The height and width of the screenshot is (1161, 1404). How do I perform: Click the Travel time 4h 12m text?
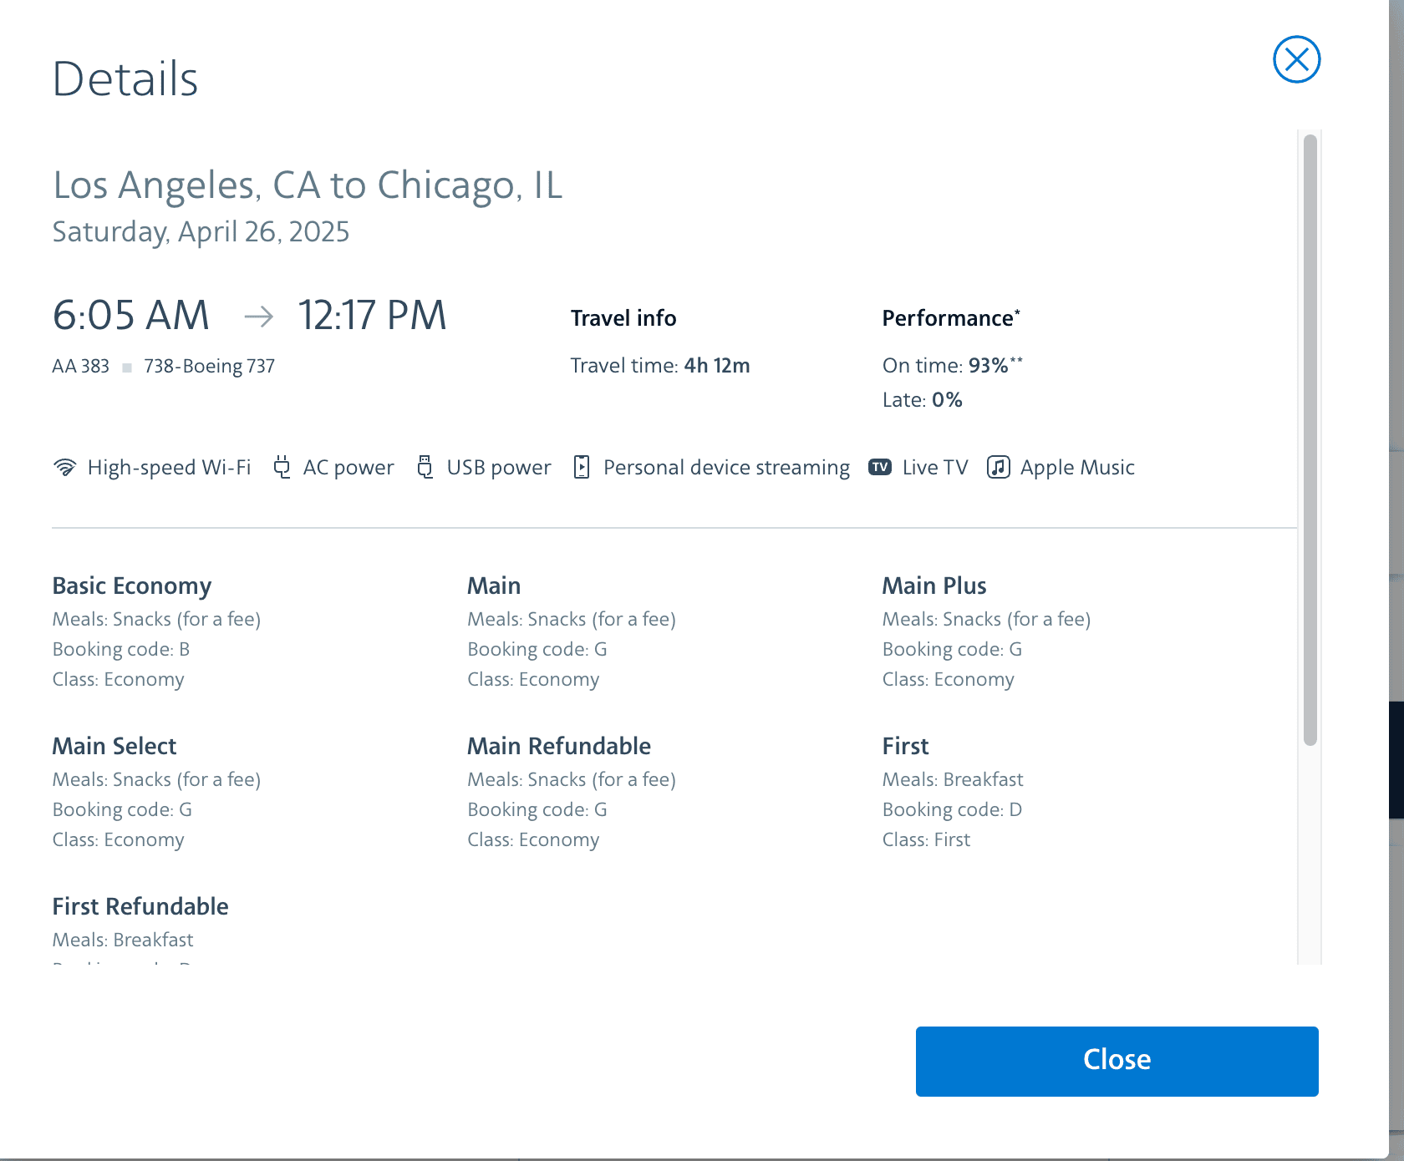[659, 366]
